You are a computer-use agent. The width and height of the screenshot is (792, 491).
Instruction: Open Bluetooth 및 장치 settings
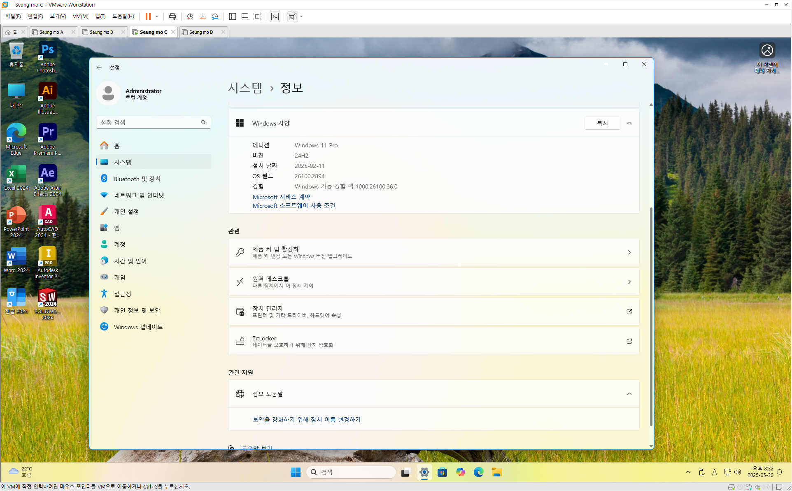[137, 179]
